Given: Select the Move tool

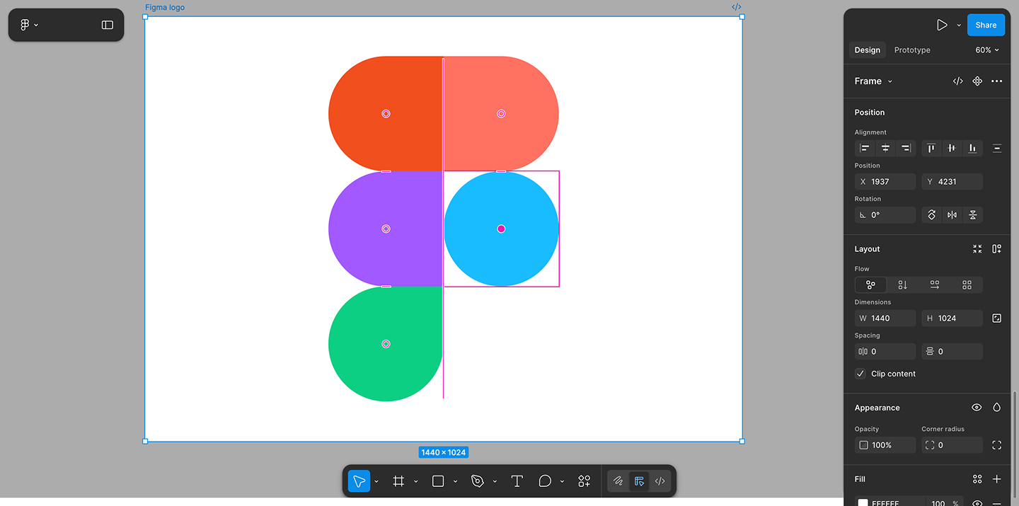Looking at the screenshot, I should [x=359, y=481].
